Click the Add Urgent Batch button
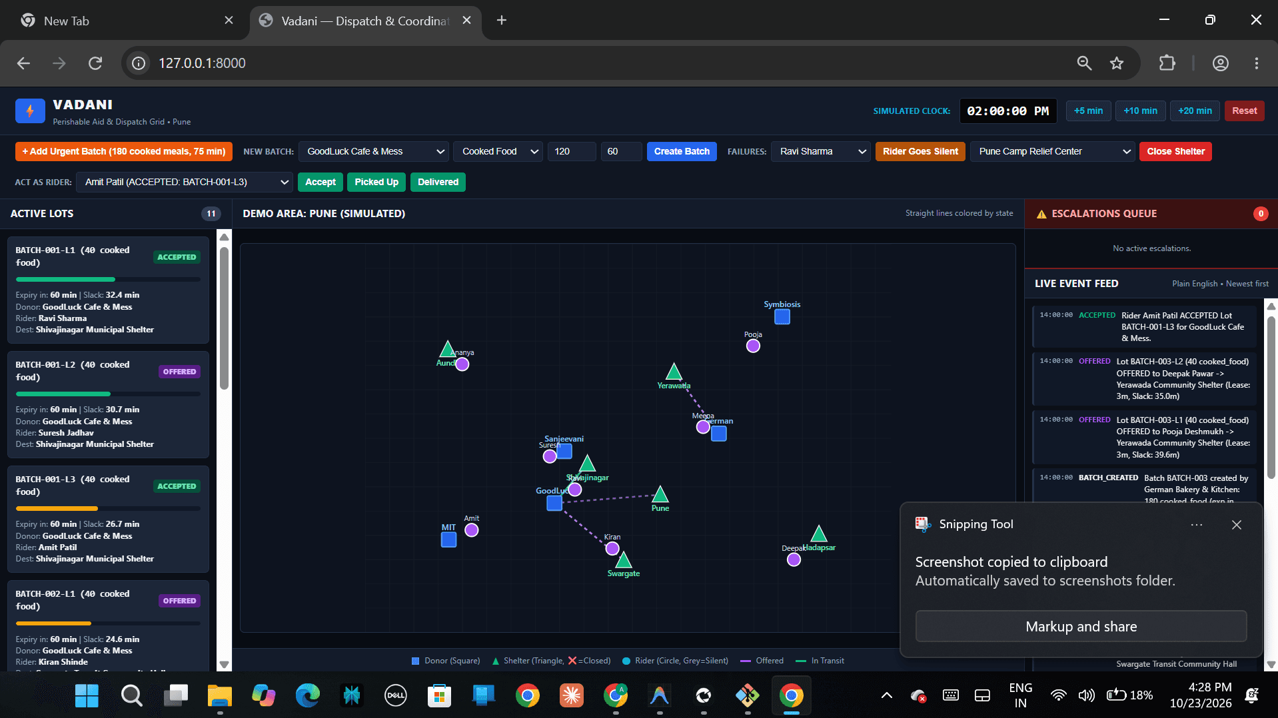The height and width of the screenshot is (718, 1278). click(124, 151)
